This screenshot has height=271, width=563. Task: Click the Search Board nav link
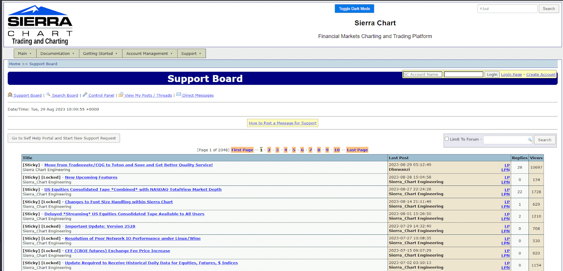pos(65,95)
